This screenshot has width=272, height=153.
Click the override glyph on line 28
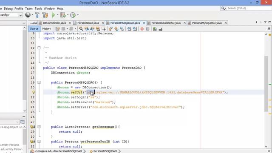click(32, 127)
